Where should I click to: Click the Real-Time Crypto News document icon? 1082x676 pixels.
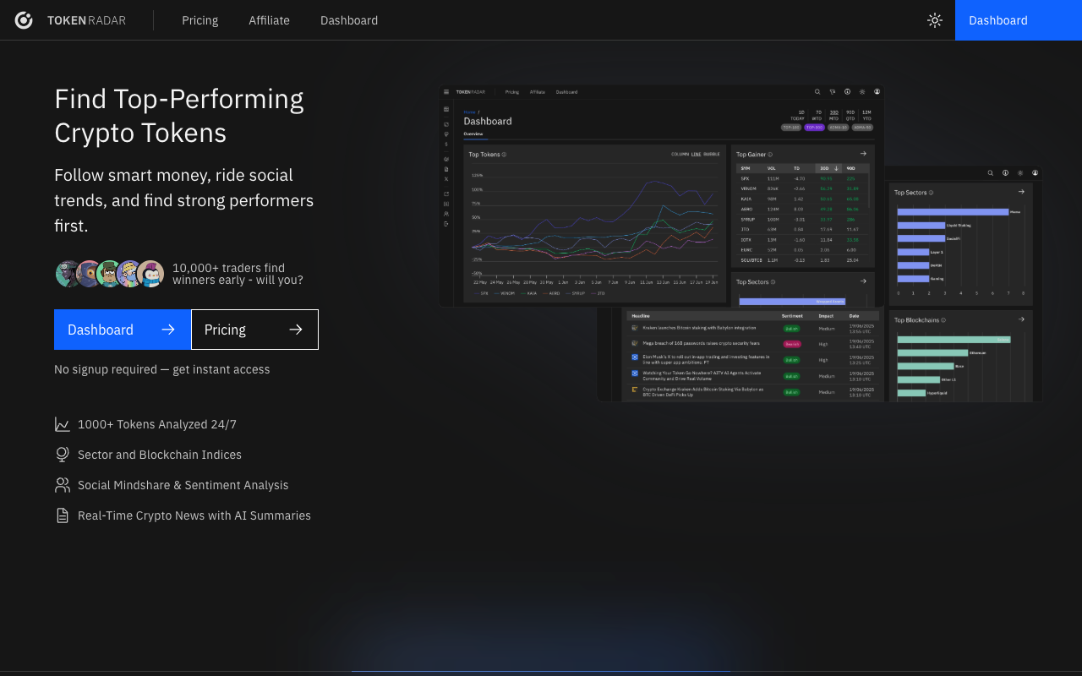click(62, 515)
